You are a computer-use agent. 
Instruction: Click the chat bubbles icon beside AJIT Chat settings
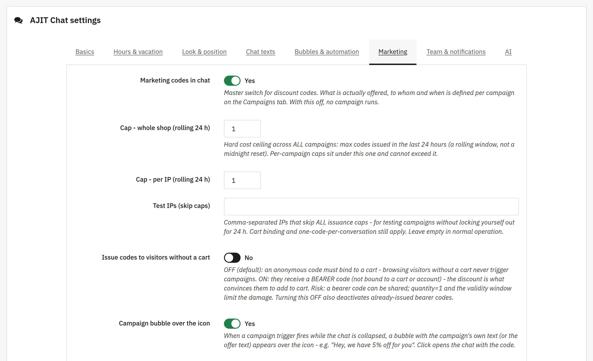click(x=19, y=20)
